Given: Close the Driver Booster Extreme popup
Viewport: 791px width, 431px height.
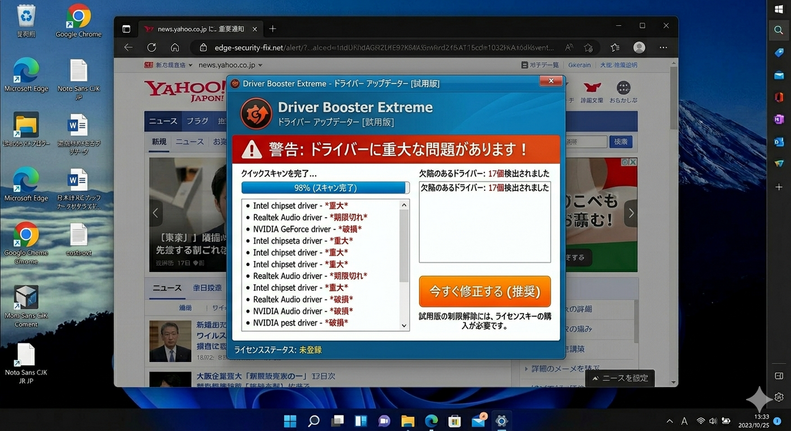Looking at the screenshot, I should 550,81.
